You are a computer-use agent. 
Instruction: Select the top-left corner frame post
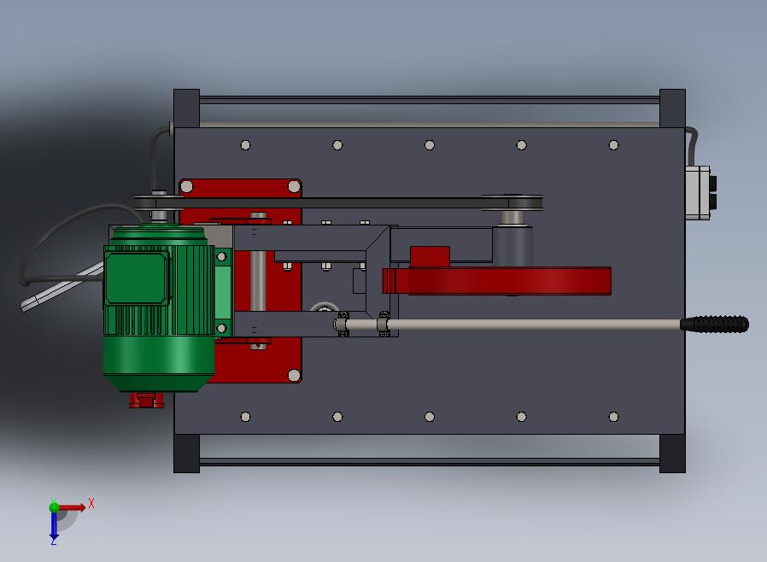(186, 108)
